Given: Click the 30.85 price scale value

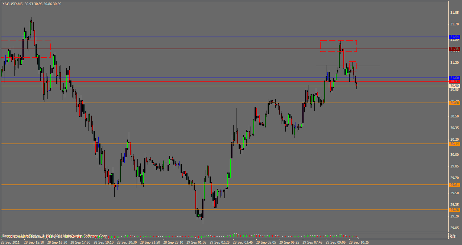Looking at the screenshot, I should coord(454,90).
